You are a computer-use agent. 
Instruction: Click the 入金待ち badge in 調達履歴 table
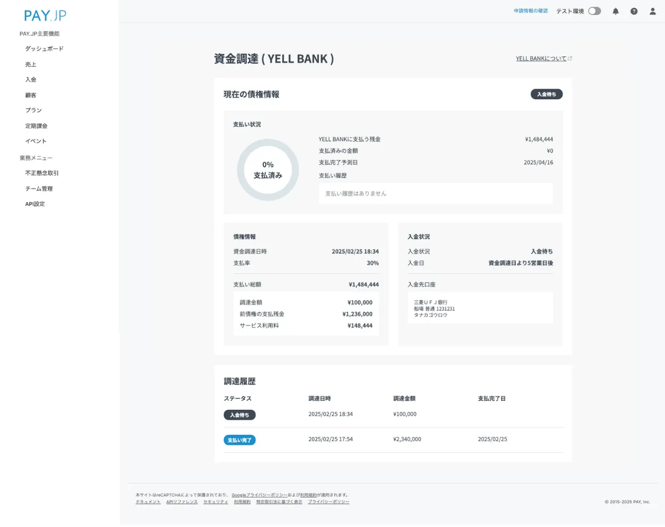tap(240, 415)
